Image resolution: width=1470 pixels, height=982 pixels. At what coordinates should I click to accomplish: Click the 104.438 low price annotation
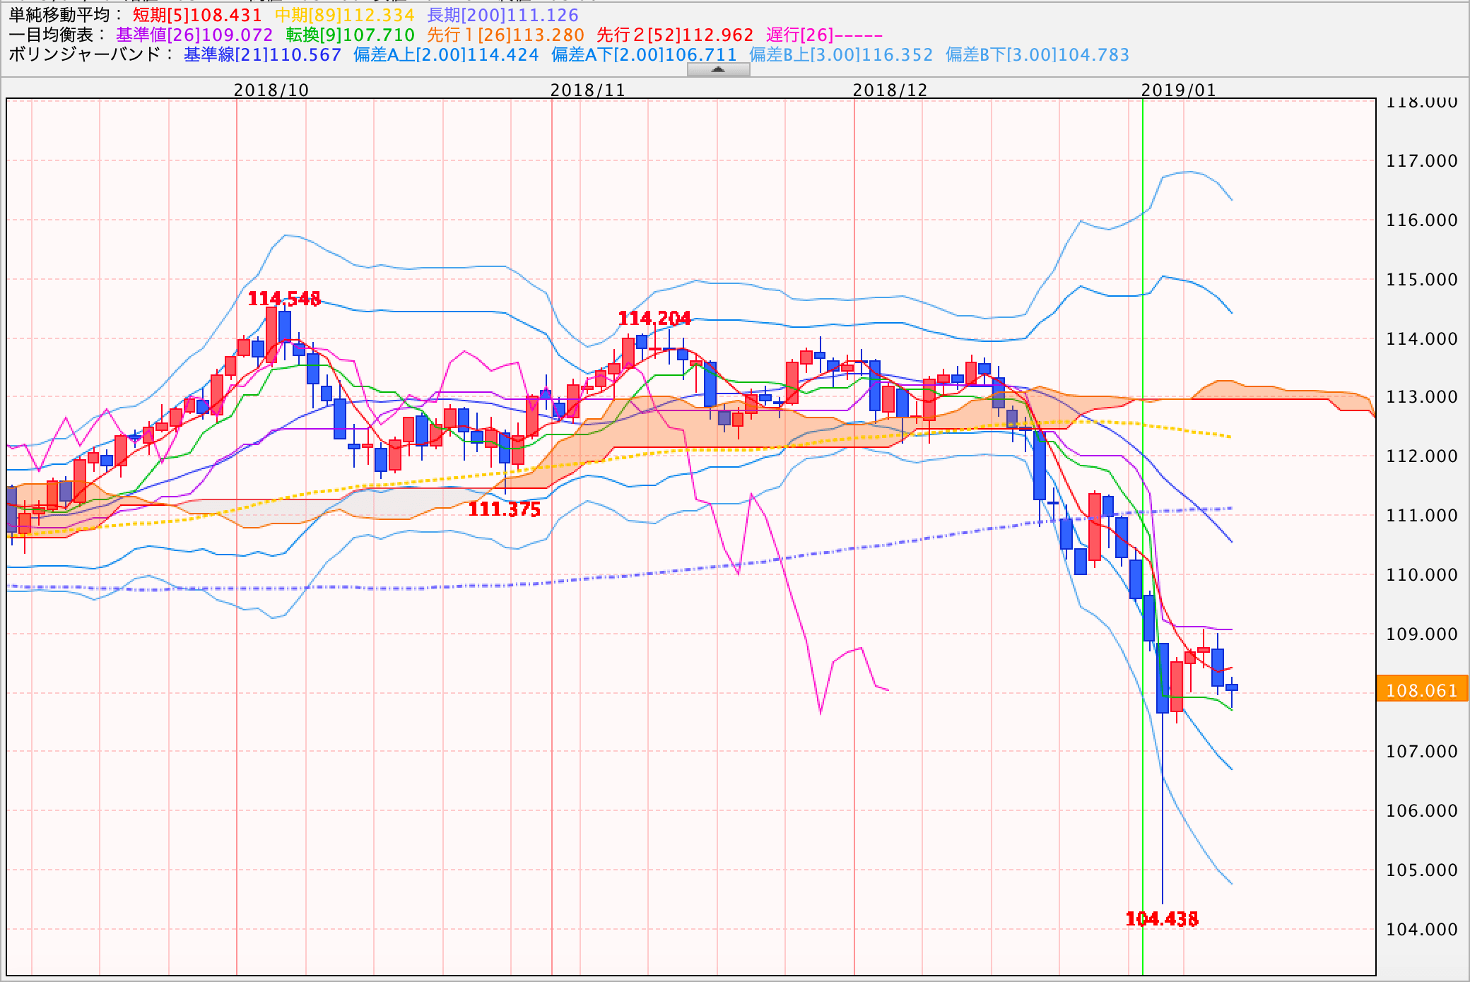pyautogui.click(x=1162, y=919)
